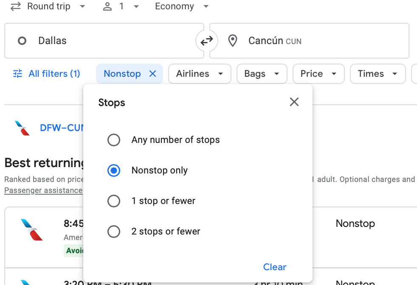Expand the Bags filter dropdown

(262, 74)
